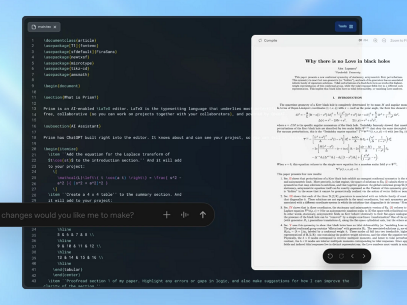Viewport: 407px width, 305px height.
Task: Open the Tools menu button
Action: 345,26
